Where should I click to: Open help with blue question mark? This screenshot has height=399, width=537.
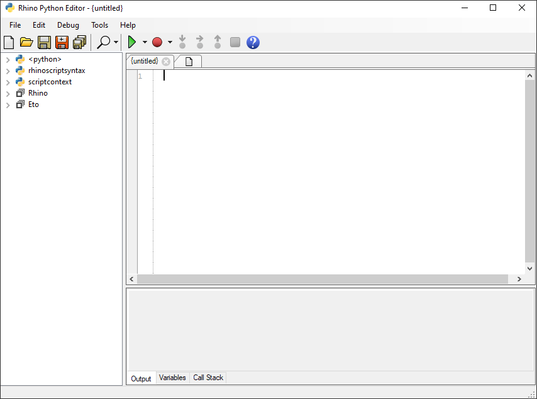[x=253, y=43]
